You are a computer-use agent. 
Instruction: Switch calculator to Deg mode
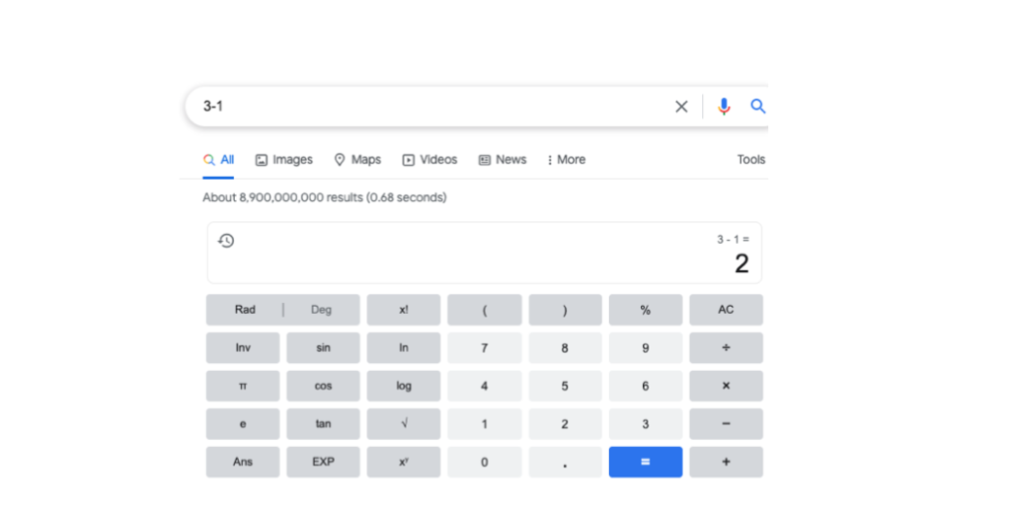(x=322, y=310)
